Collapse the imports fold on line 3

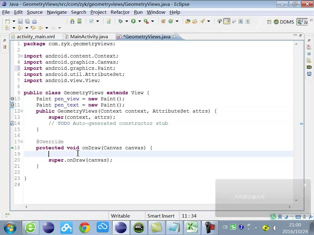21,56
